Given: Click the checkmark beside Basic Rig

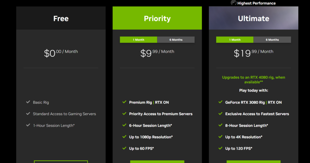Looking at the screenshot, I should click(28, 102).
